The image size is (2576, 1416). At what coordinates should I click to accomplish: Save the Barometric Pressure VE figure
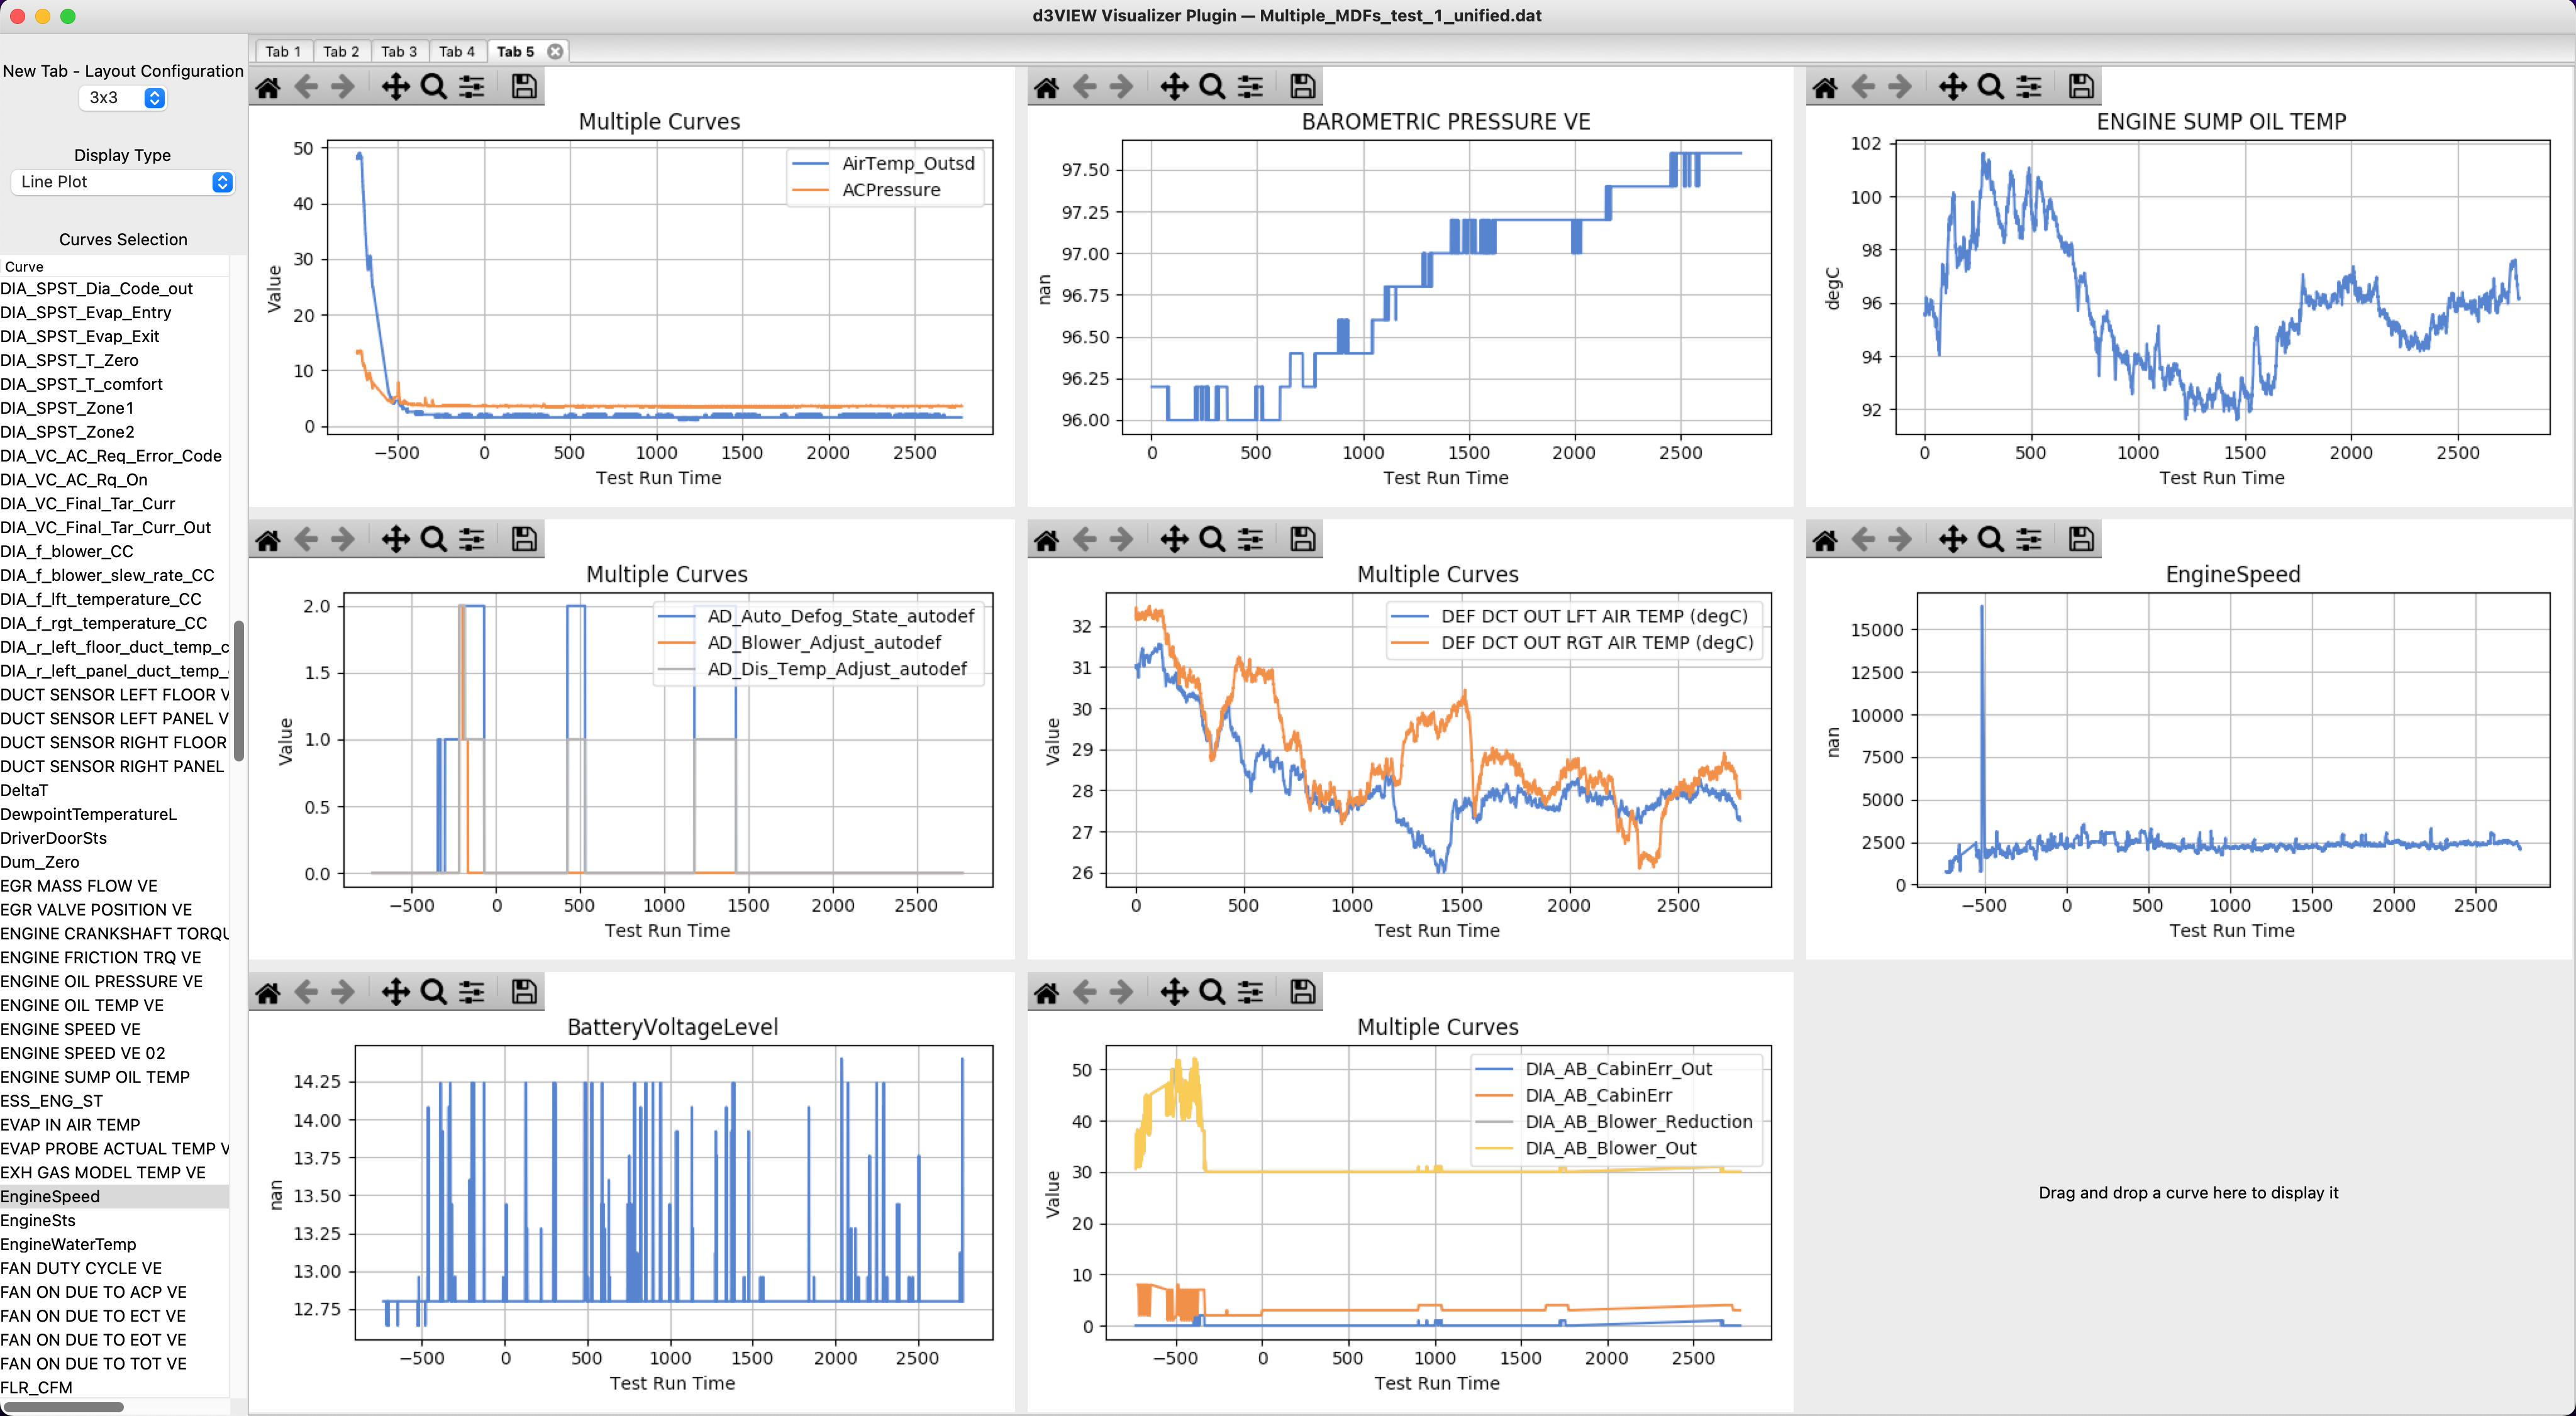coord(1302,87)
